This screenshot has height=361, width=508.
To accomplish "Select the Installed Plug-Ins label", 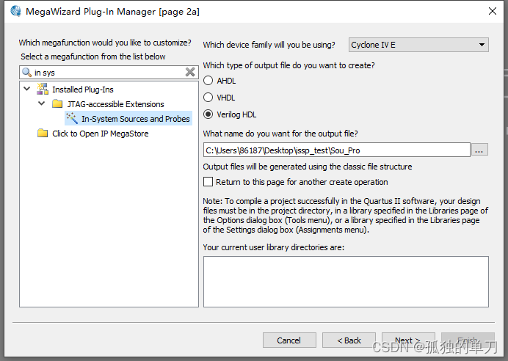I will pos(83,90).
